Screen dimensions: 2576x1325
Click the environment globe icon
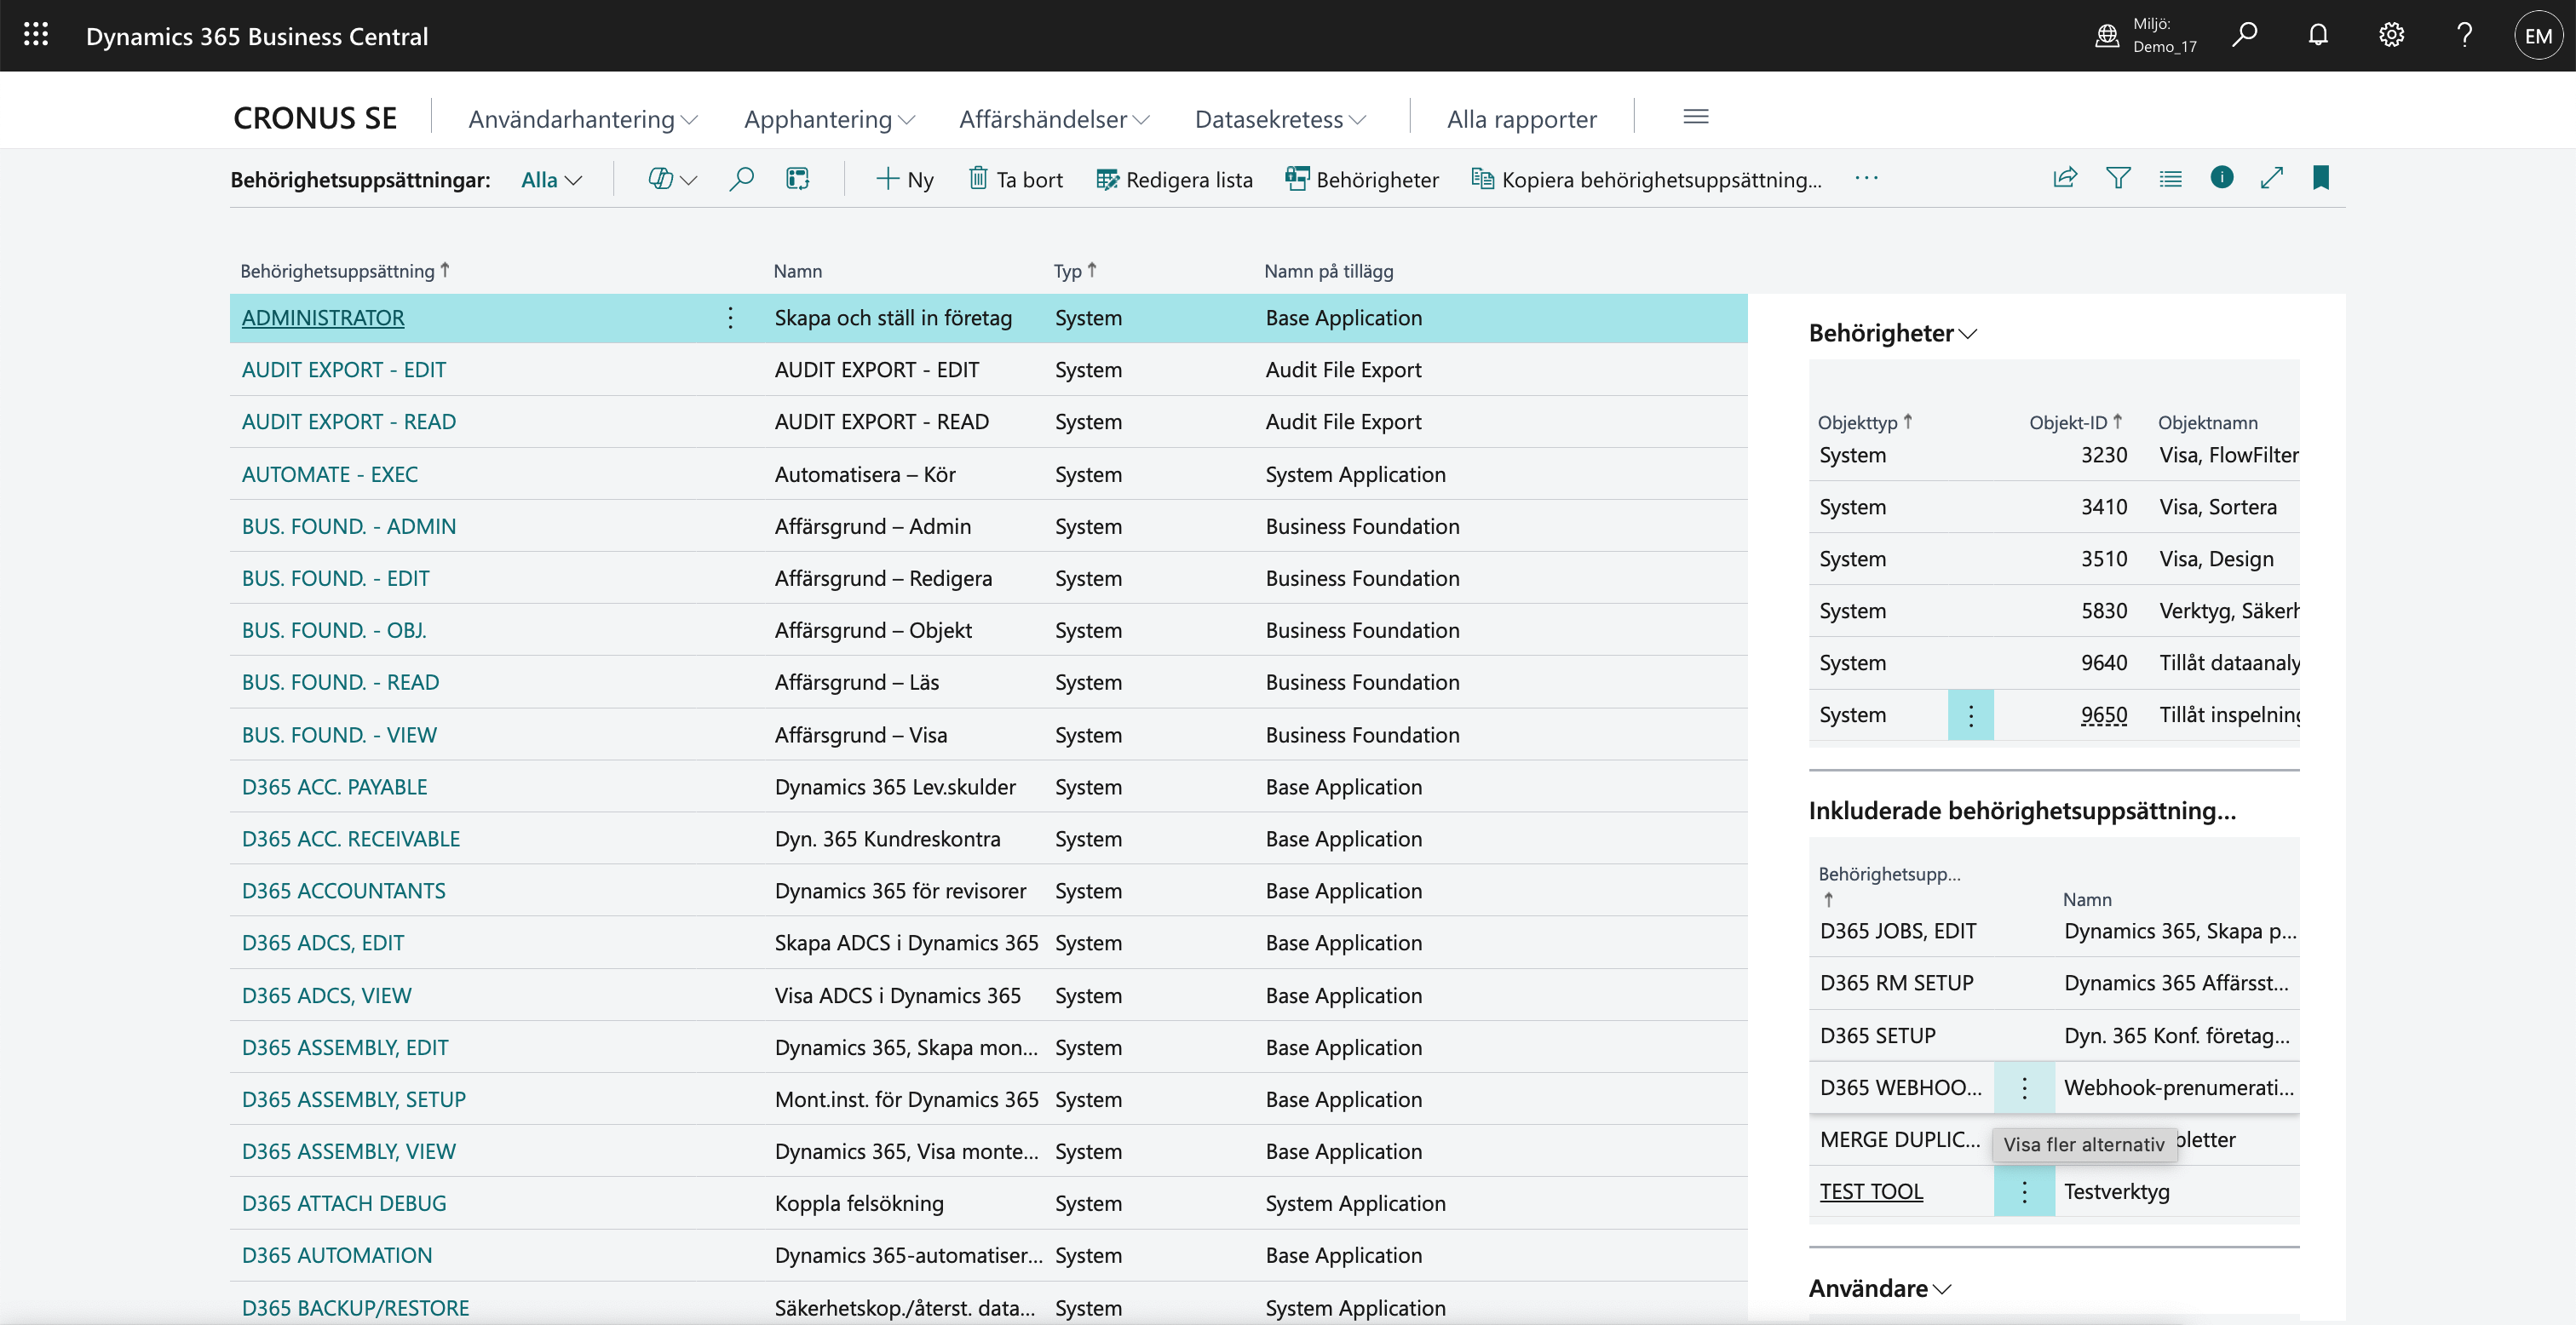pos(2107,35)
